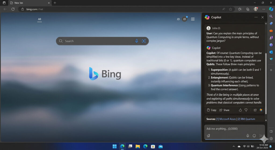The height and width of the screenshot is (150, 275).
Task: Click the export arrow icon beside thumbs down
Action: pos(255,110)
